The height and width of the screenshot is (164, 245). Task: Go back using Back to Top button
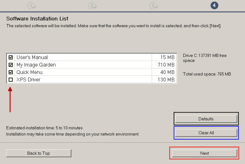coord(39,153)
